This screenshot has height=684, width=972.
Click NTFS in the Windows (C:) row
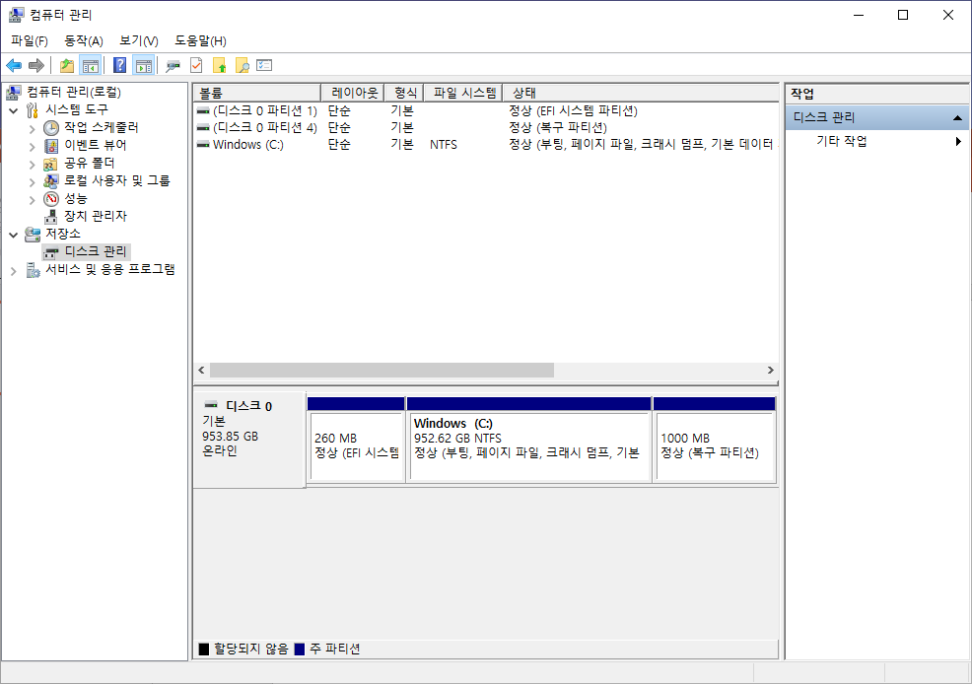click(444, 145)
